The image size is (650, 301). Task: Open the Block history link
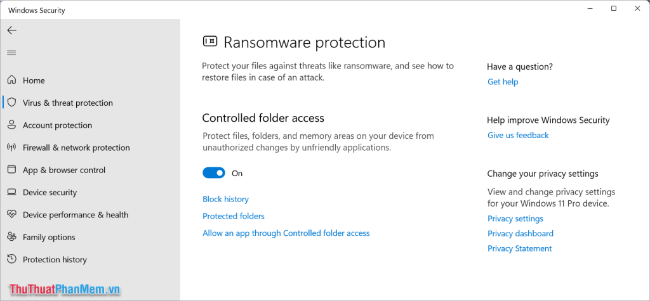coord(225,199)
